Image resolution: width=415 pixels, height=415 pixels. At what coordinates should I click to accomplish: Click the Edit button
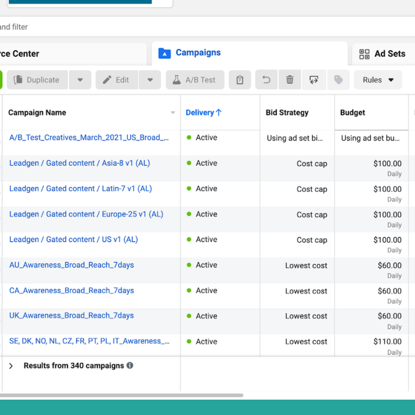point(117,80)
